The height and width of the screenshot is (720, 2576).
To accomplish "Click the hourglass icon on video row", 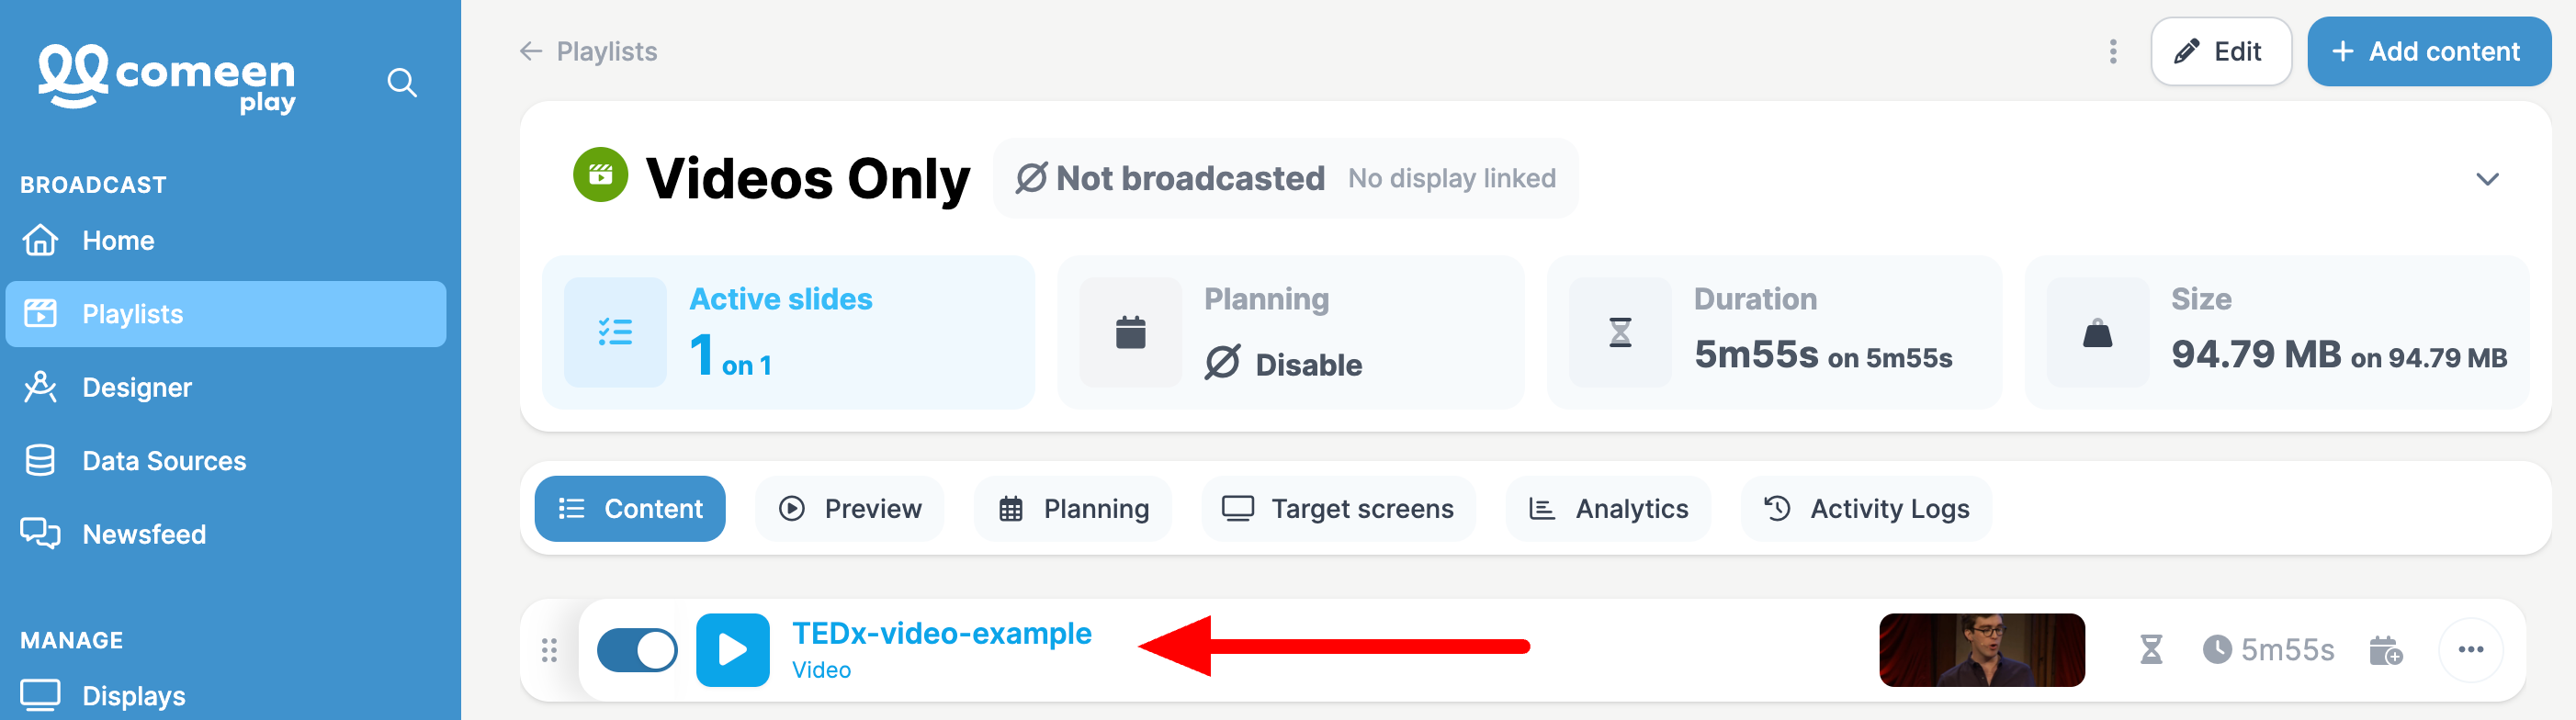I will point(2151,650).
